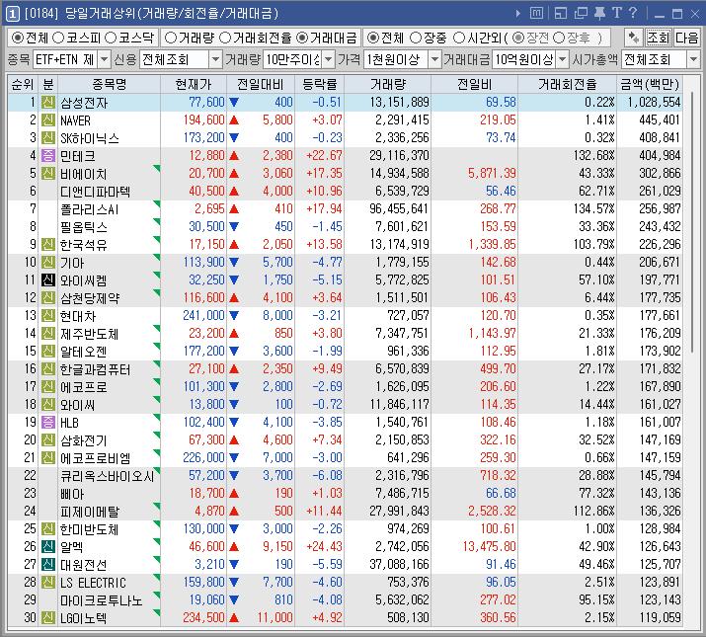Click the screen layout icon in title bar

(561, 14)
